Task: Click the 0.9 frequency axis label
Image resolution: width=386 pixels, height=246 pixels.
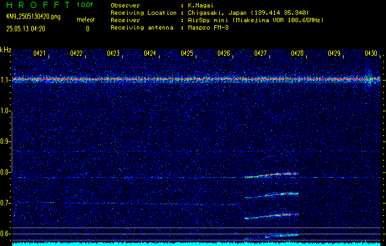Action: 6,141
